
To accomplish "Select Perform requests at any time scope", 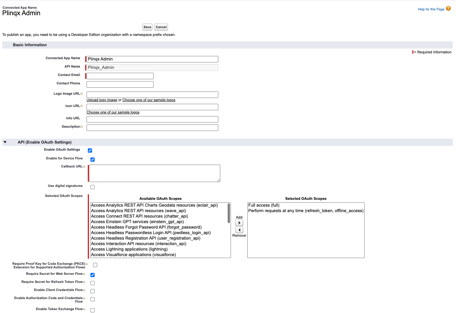I will click(x=306, y=211).
